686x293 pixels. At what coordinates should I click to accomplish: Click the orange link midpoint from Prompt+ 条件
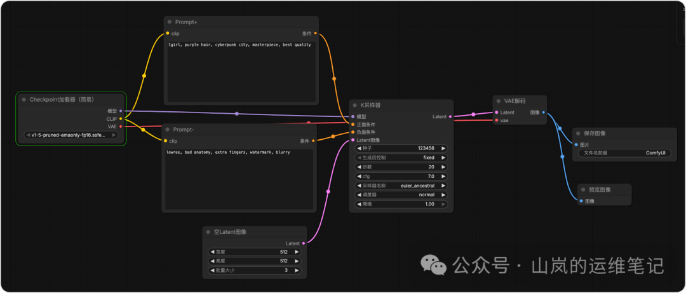[x=334, y=79]
